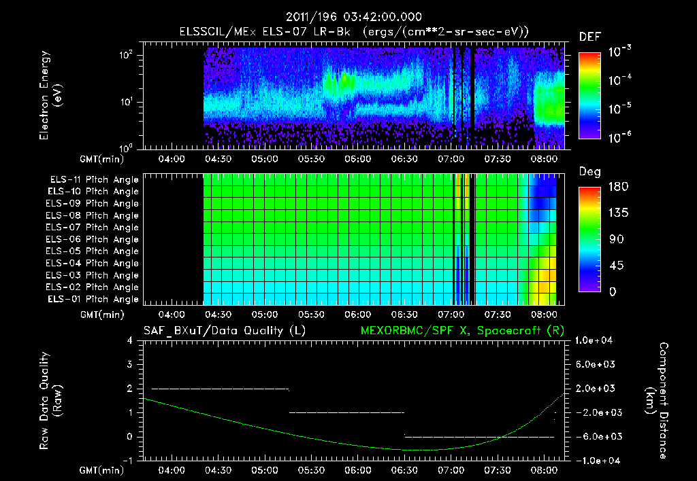Click the 04:30 tick under the spectrogram
Image resolution: width=697 pixels, height=481 pixels.
218,159
